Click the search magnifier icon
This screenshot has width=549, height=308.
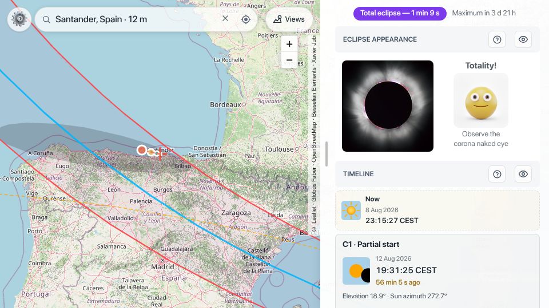tap(46, 19)
